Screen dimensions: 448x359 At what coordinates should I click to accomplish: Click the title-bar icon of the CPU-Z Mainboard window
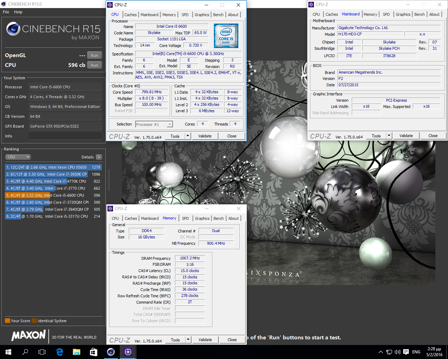pyautogui.click(x=311, y=5)
